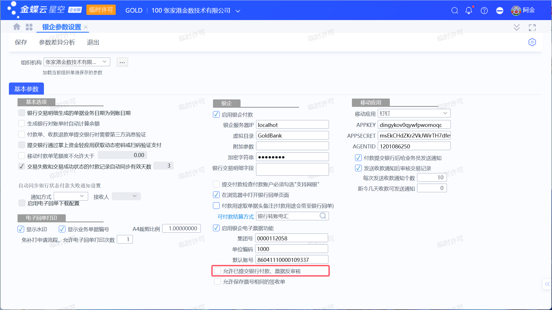Click the 加密字符串 password field

coord(292,157)
